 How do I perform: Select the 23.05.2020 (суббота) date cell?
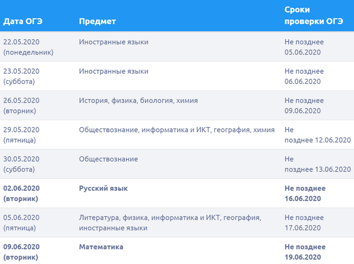pos(21,76)
